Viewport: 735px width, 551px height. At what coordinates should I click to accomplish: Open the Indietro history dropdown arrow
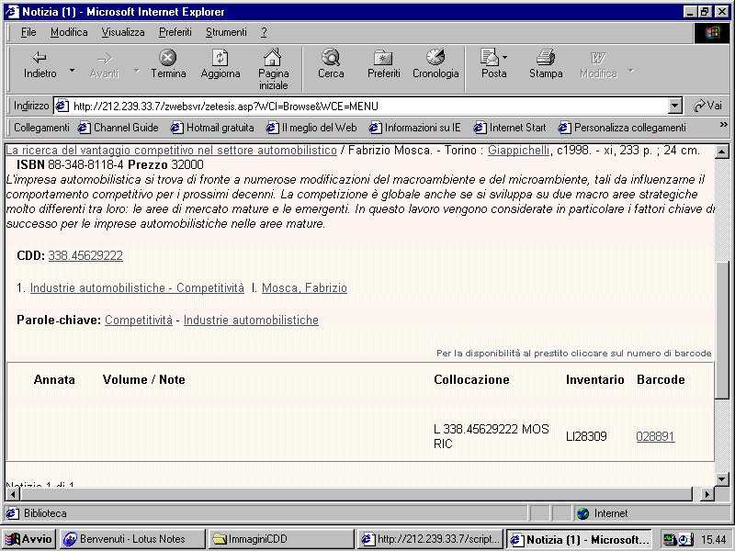(72, 70)
